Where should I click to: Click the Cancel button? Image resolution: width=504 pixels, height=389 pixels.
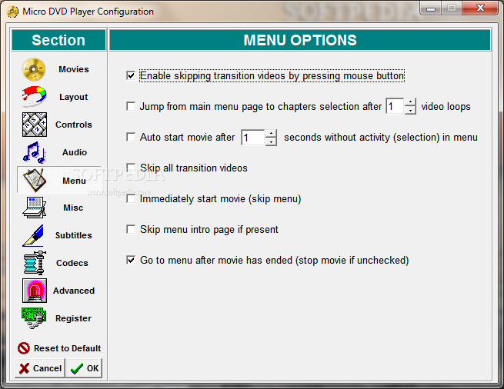pyautogui.click(x=40, y=368)
